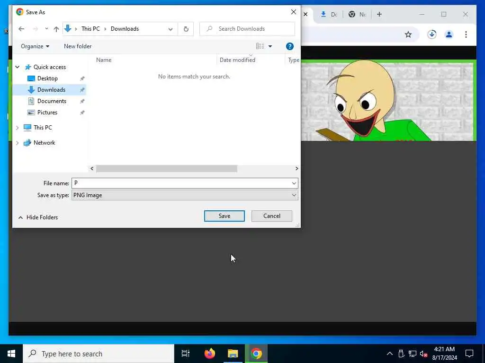
Task: Open the Chrome profile icon
Action: [449, 34]
